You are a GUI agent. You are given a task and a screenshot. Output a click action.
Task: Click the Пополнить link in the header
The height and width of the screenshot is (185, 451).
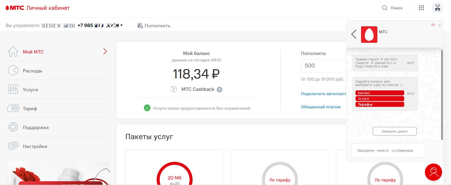(157, 26)
